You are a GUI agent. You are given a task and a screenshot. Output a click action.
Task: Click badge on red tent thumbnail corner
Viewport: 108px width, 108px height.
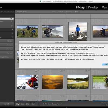coord(36,88)
